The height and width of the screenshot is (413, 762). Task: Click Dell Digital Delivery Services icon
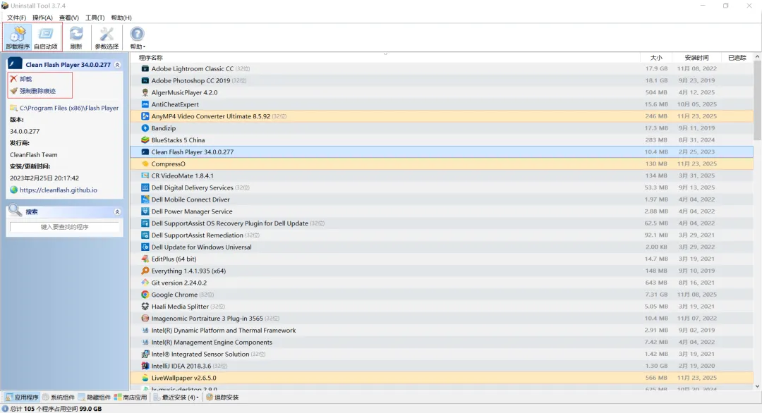point(145,187)
